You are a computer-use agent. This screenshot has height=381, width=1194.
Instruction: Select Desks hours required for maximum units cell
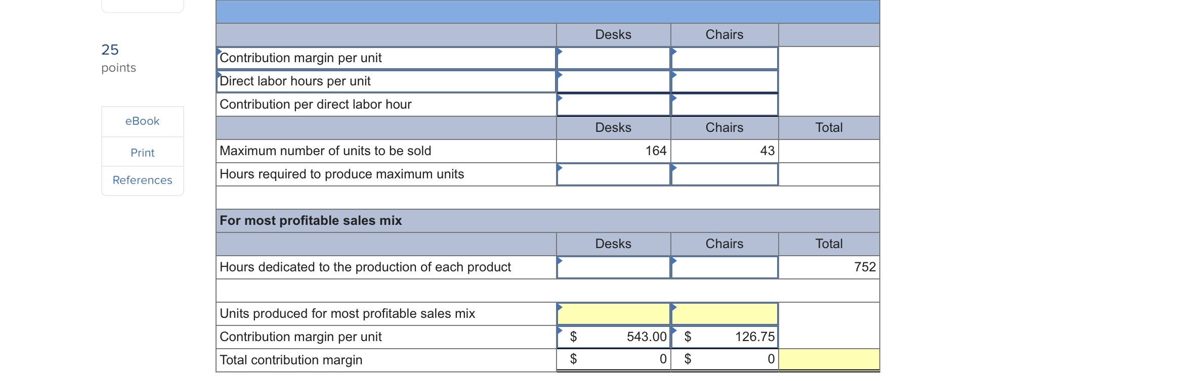pos(613,174)
